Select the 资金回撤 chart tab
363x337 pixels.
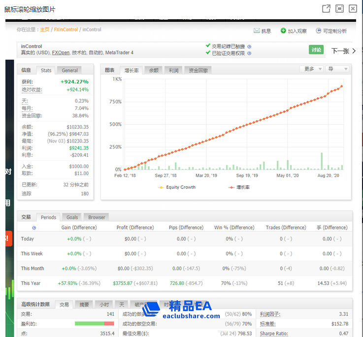click(198, 70)
